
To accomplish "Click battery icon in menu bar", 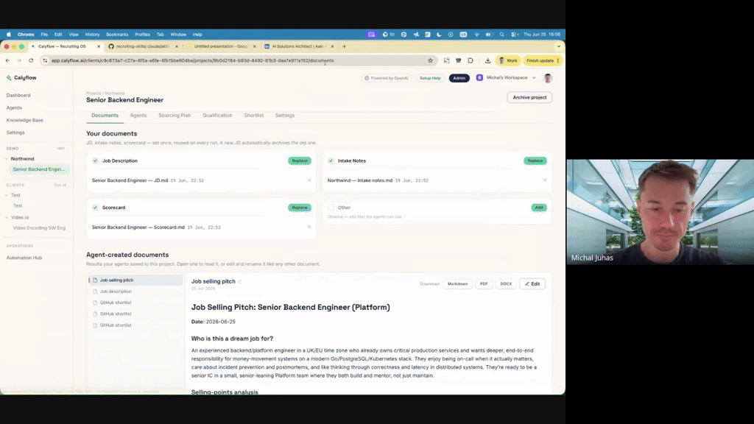I will click(489, 35).
